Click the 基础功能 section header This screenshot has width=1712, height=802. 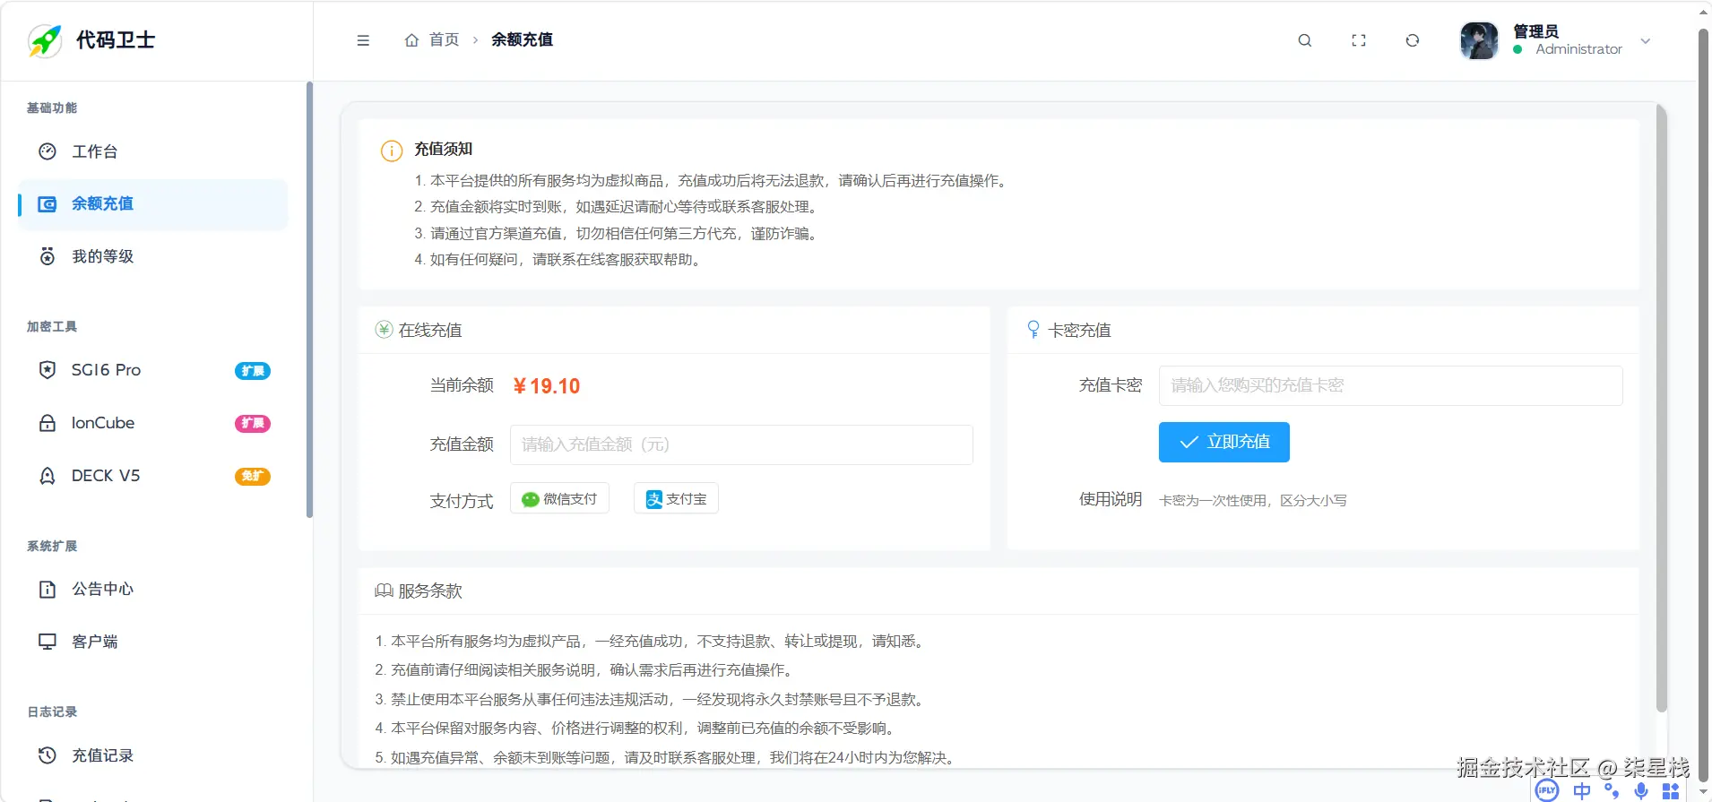tap(52, 108)
